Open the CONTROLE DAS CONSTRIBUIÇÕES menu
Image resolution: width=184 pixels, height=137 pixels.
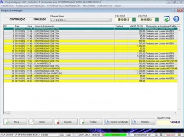(64, 6)
